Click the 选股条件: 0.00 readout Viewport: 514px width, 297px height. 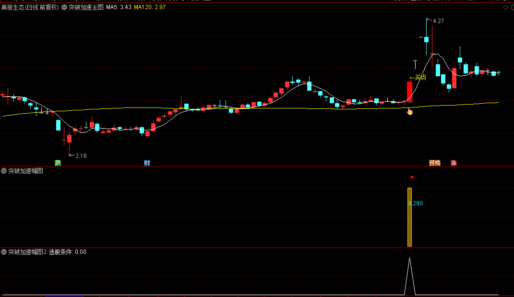68,252
